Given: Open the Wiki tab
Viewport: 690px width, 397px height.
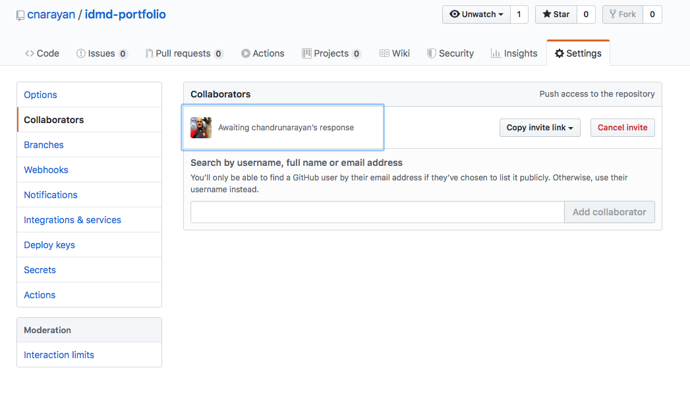Looking at the screenshot, I should pyautogui.click(x=395, y=53).
